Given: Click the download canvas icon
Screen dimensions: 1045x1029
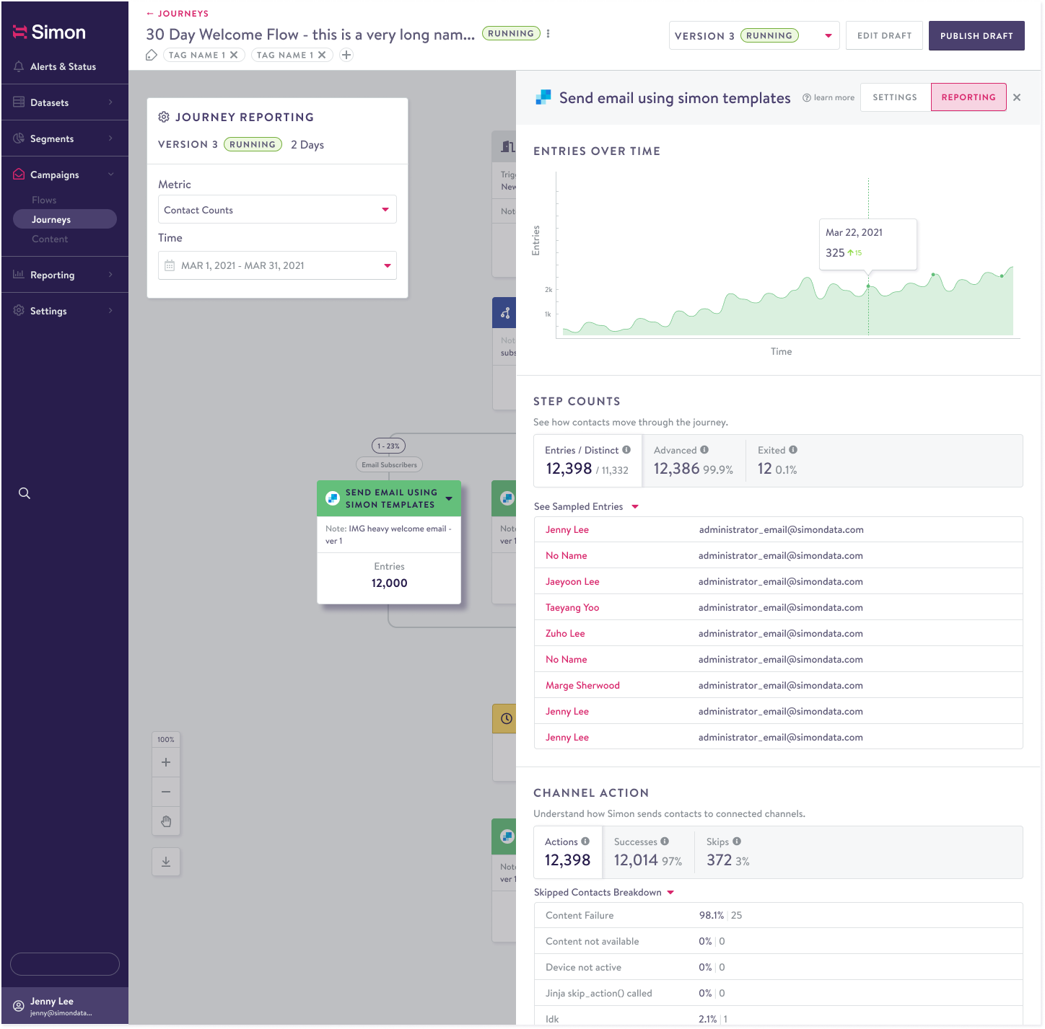Looking at the screenshot, I should [x=166, y=862].
